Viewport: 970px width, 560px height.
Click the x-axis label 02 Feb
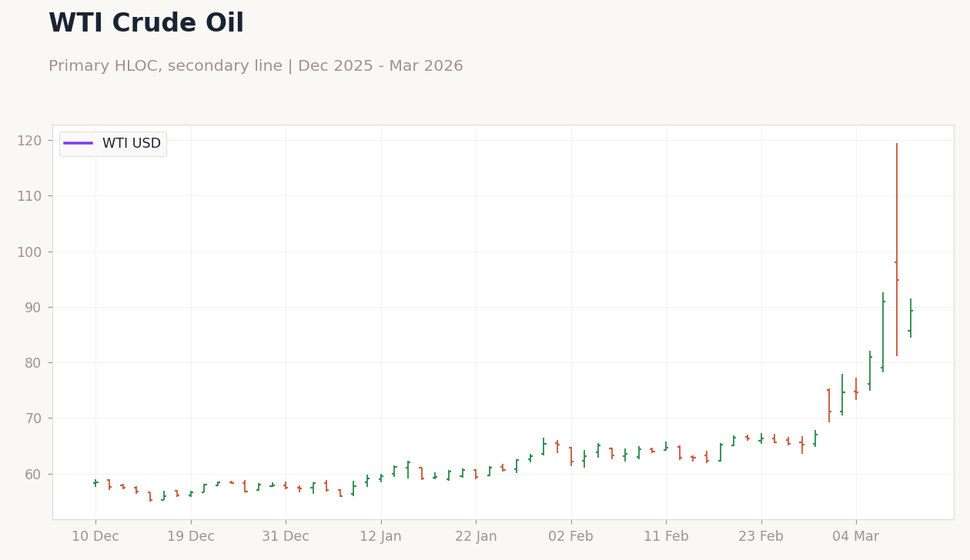click(571, 537)
